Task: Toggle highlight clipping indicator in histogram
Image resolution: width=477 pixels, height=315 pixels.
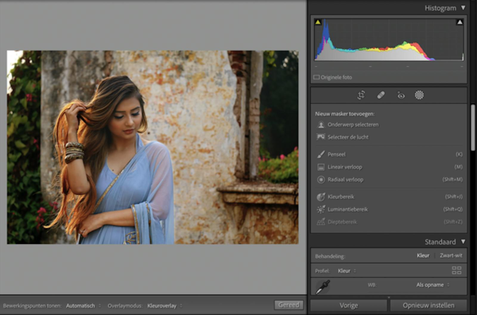Action: click(x=460, y=22)
